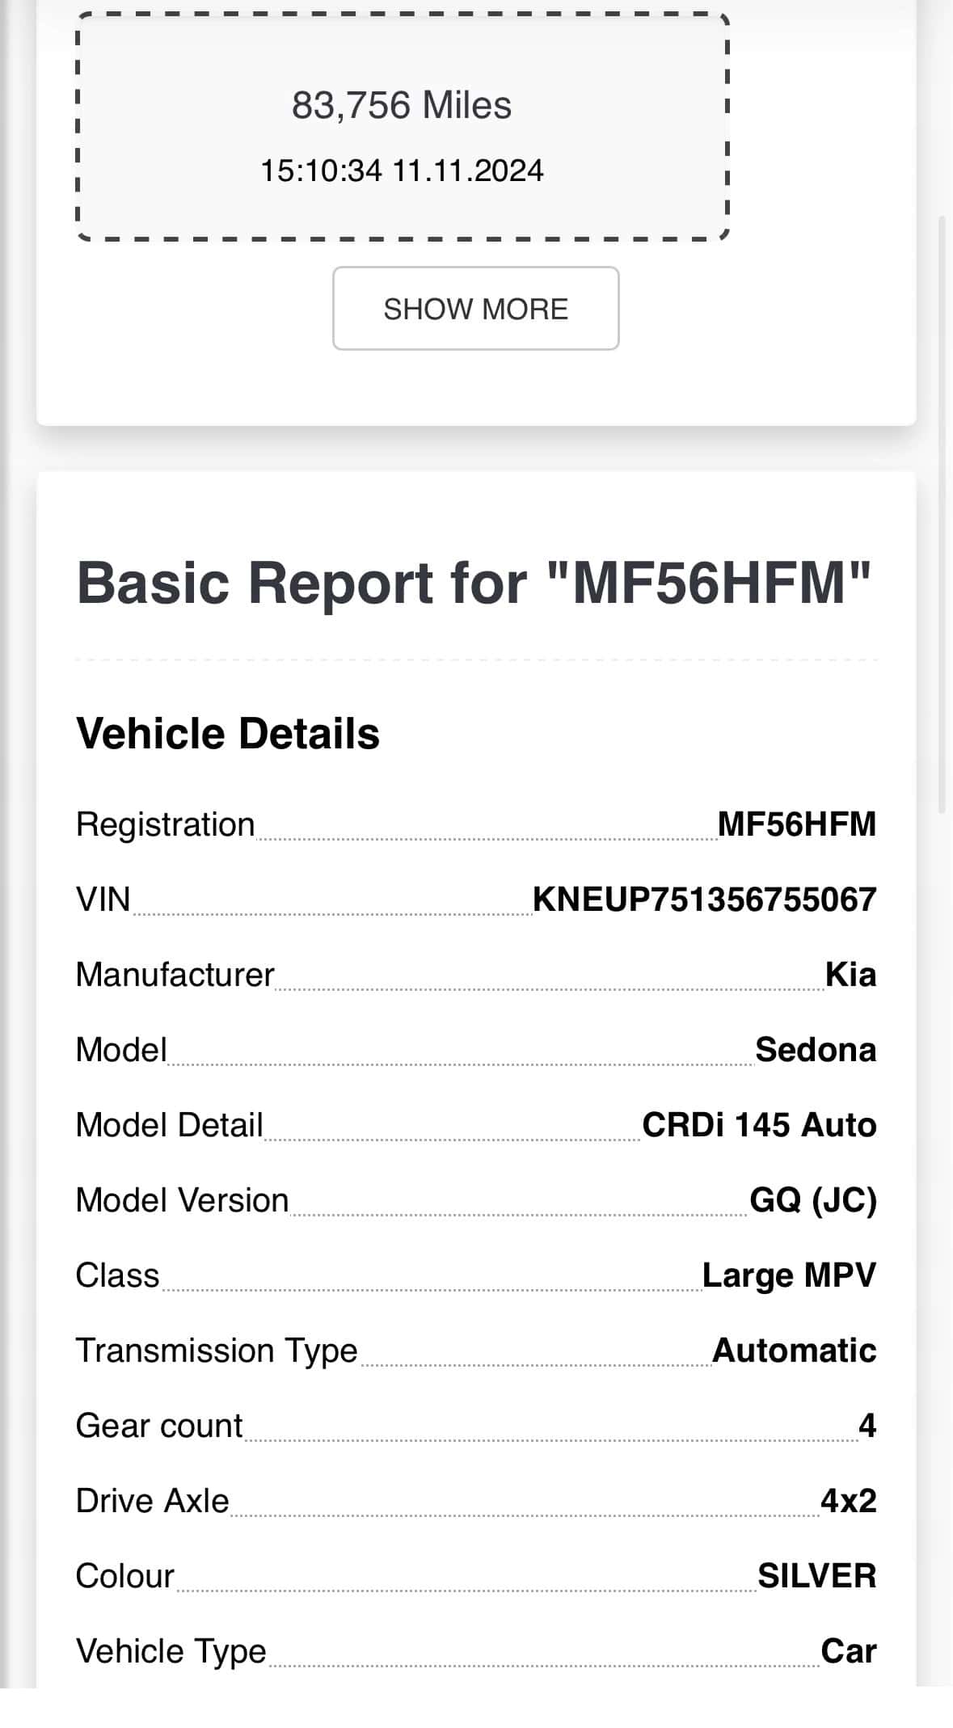This screenshot has width=953, height=1728.
Task: Select the 83,756 Miles mileage entry
Action: point(402,105)
